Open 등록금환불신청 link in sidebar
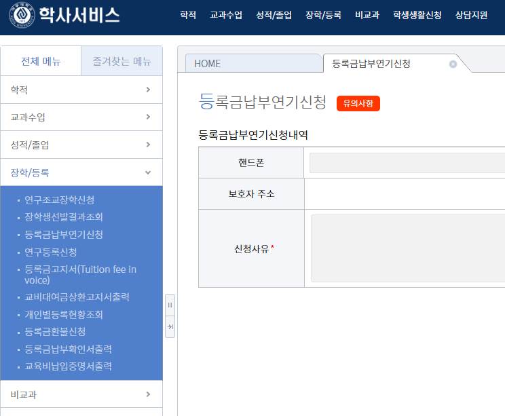505x416 pixels. (x=55, y=331)
